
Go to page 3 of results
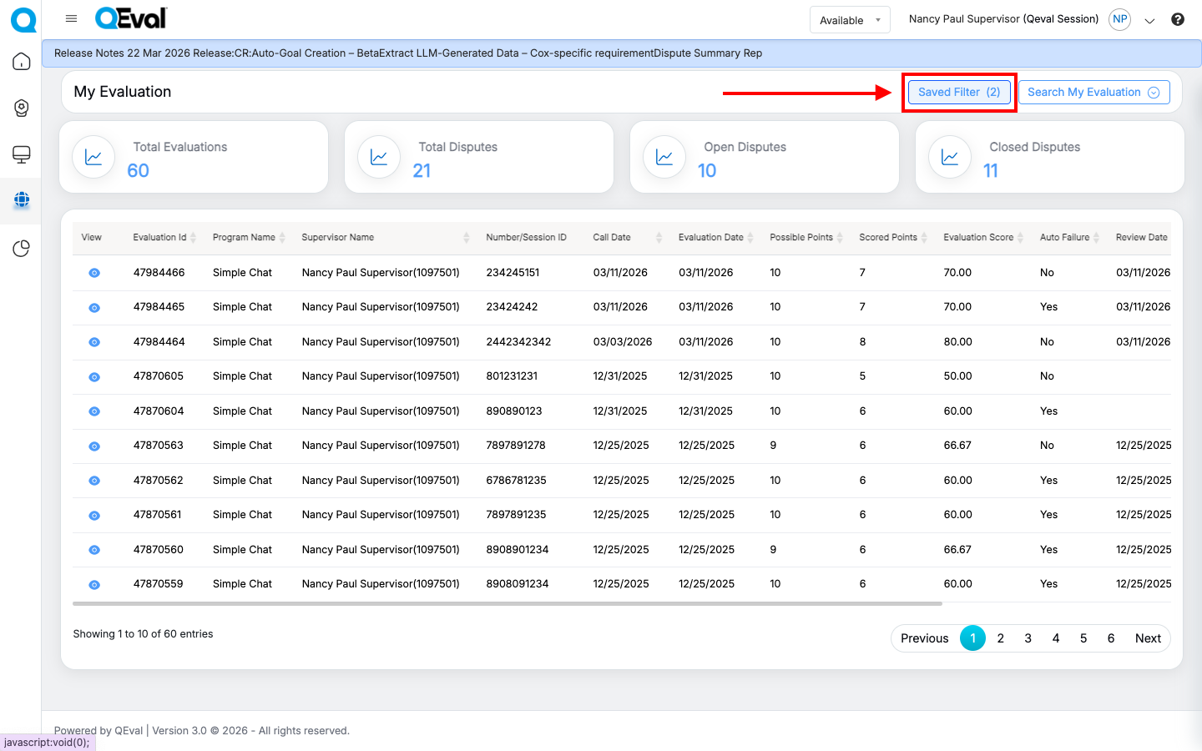[x=1028, y=638]
